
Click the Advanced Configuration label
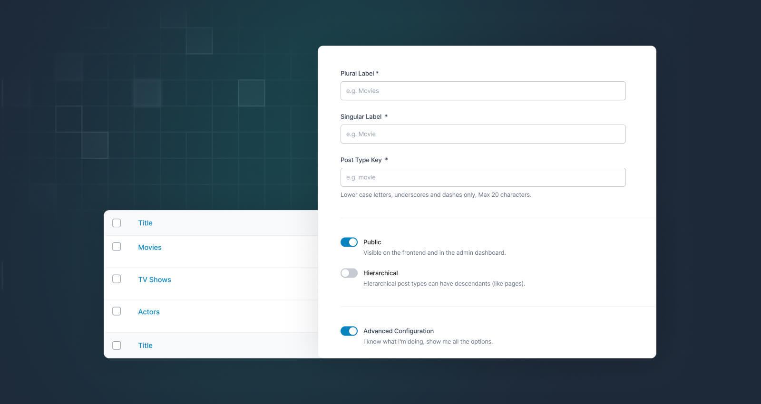click(399, 331)
